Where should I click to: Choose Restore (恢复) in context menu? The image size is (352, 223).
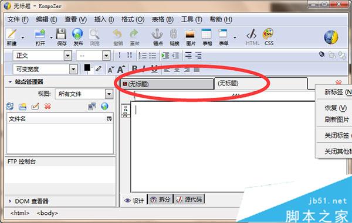(x=336, y=108)
